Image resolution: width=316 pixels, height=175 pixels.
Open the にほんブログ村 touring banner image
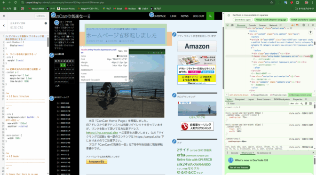(197, 109)
